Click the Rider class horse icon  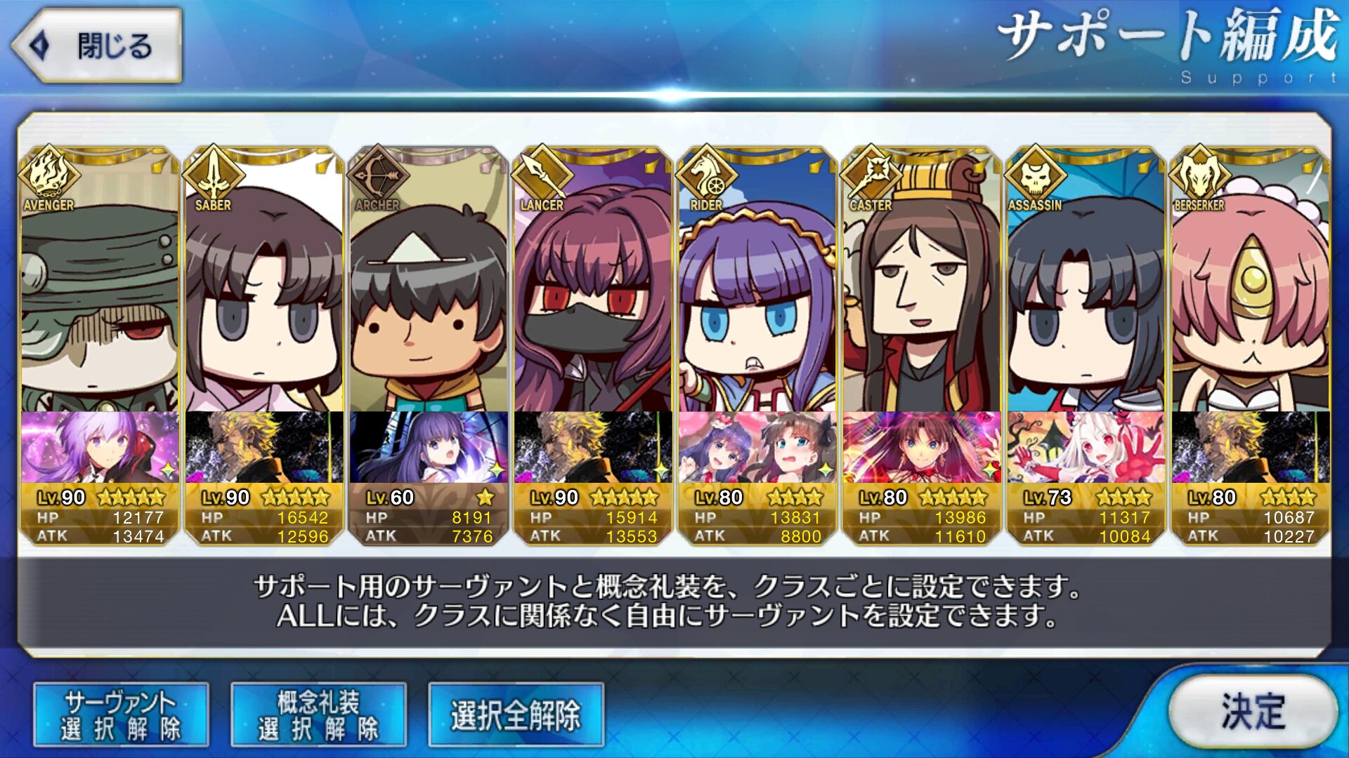(706, 173)
